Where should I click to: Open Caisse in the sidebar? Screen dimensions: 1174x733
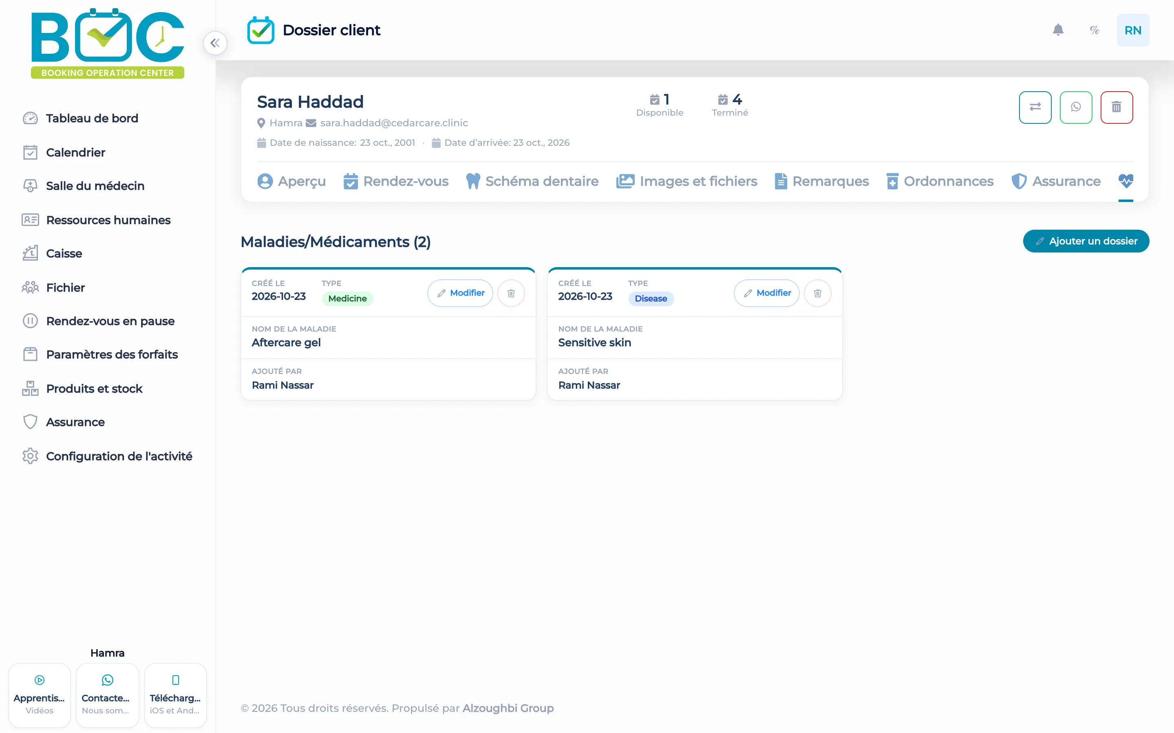point(53,254)
